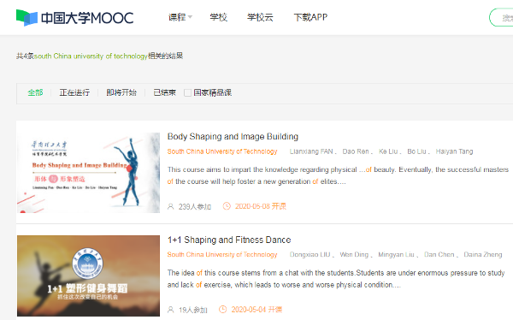Screen dimensions: 513x320
Task: Click instructor Haiyan Tang
Action: coord(455,151)
